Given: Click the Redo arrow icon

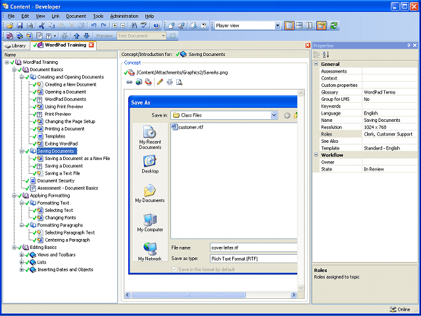Looking at the screenshot, I should [103, 26].
